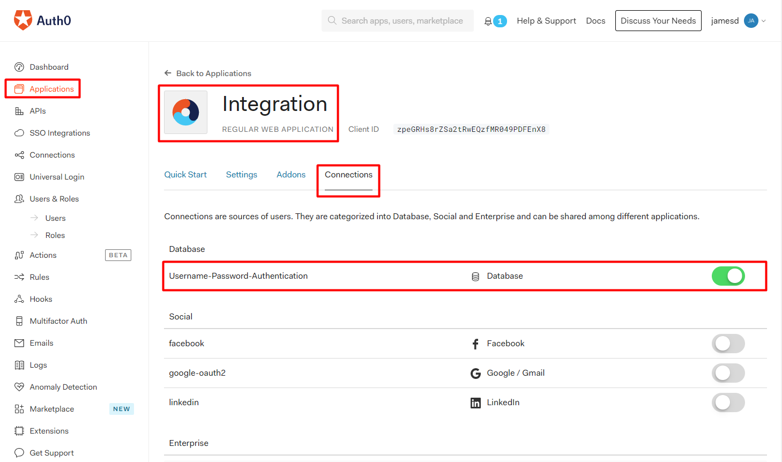
Task: Open Marketplace in the sidebar
Action: (52, 409)
